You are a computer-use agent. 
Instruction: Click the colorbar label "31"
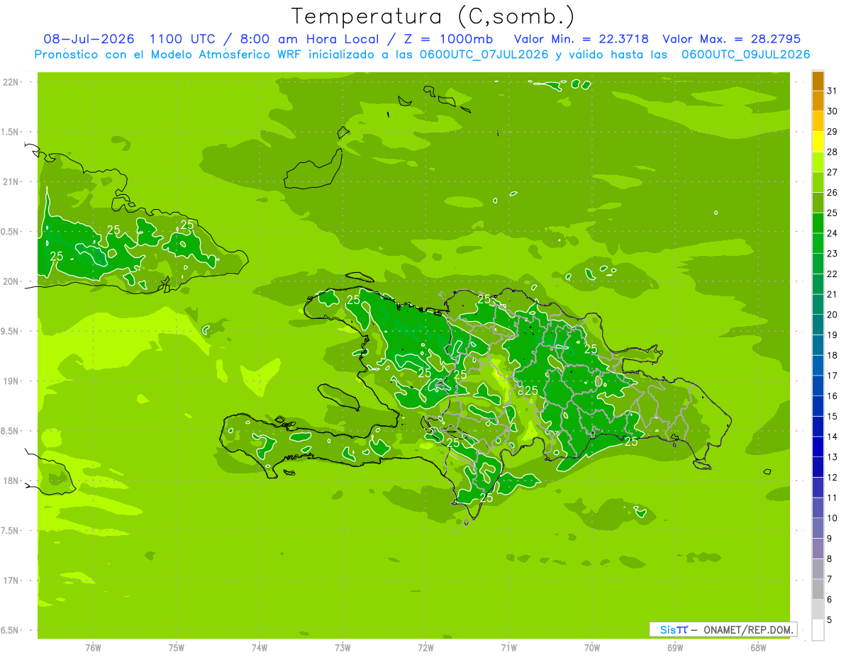coord(833,91)
